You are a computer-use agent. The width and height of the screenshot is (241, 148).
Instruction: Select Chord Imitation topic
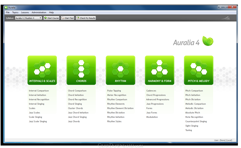[76, 95]
